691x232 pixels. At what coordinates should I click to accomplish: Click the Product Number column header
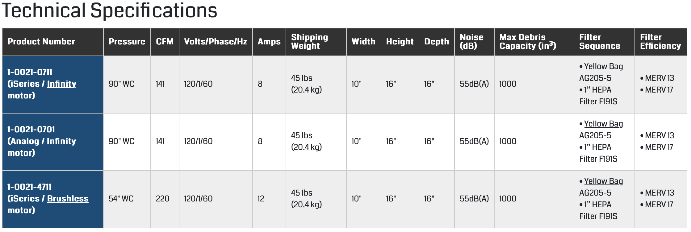pos(41,42)
